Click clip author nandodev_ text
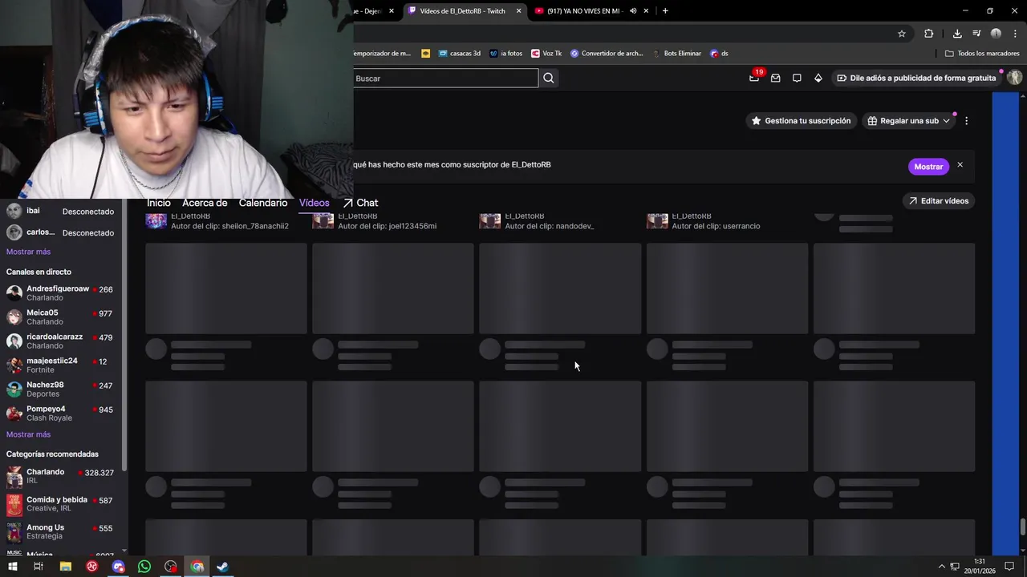 tap(550, 226)
